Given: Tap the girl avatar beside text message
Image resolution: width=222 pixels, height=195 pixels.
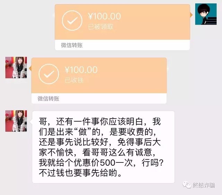Looking at the screenshot, I should [x=16, y=121].
